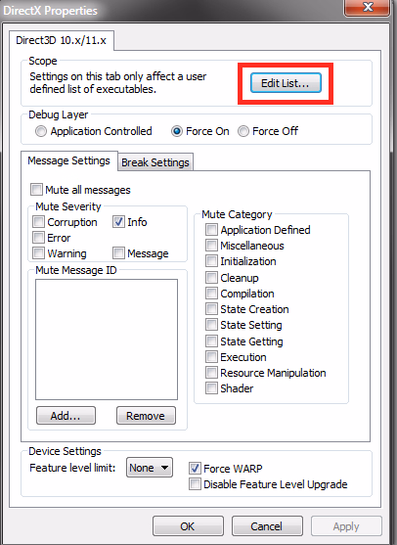Switch to the Break Settings tab
This screenshot has height=545, width=397.
pyautogui.click(x=154, y=162)
